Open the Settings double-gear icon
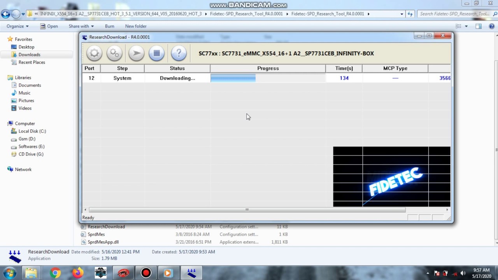Screen dimensions: 498x280 114,53
